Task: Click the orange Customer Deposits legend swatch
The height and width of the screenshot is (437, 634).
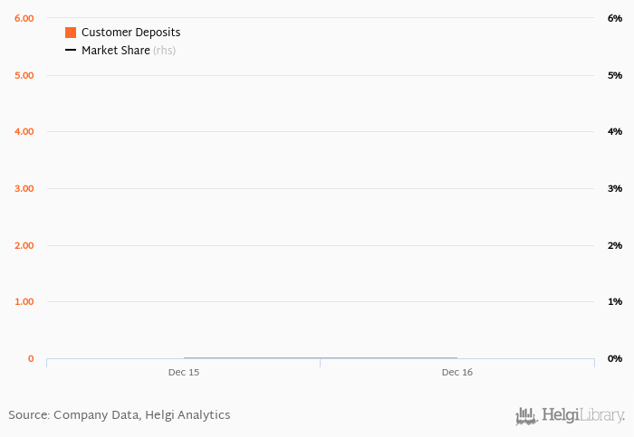Action: click(x=71, y=33)
